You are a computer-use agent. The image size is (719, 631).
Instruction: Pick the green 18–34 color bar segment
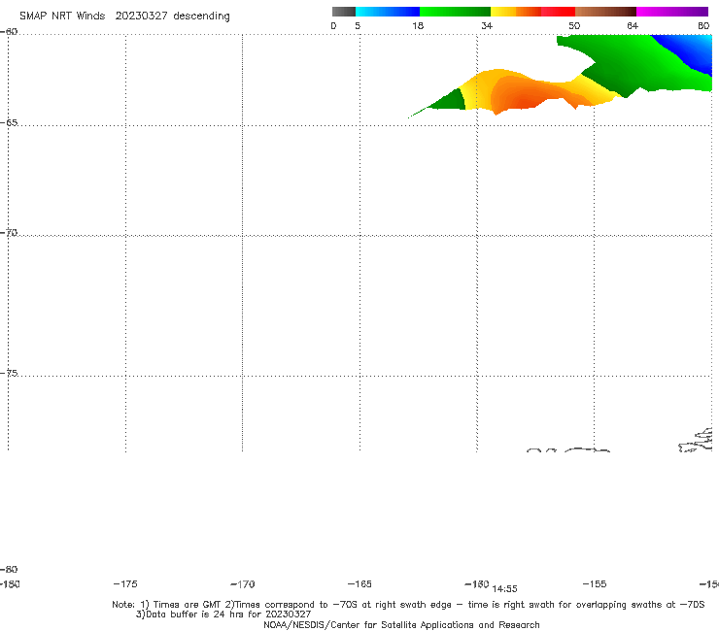(x=455, y=12)
